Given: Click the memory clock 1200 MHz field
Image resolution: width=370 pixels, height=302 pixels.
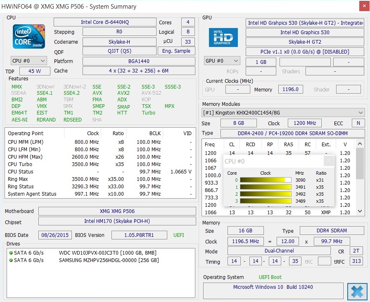Looking at the screenshot, I should pos(305,123).
